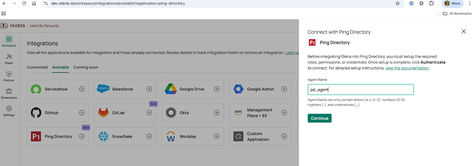Viewport: 472px width, 166px height.
Task: Click the Salesforce cloud logo
Action: [x=103, y=88]
